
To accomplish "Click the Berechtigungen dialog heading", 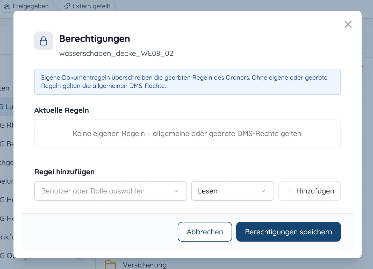I will 95,39.
